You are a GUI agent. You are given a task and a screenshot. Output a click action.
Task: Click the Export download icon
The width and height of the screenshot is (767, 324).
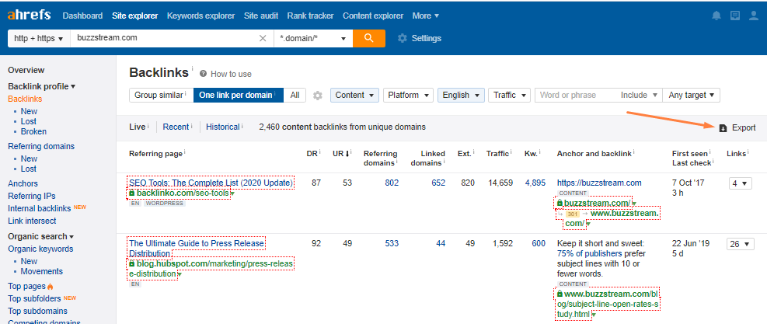point(723,127)
